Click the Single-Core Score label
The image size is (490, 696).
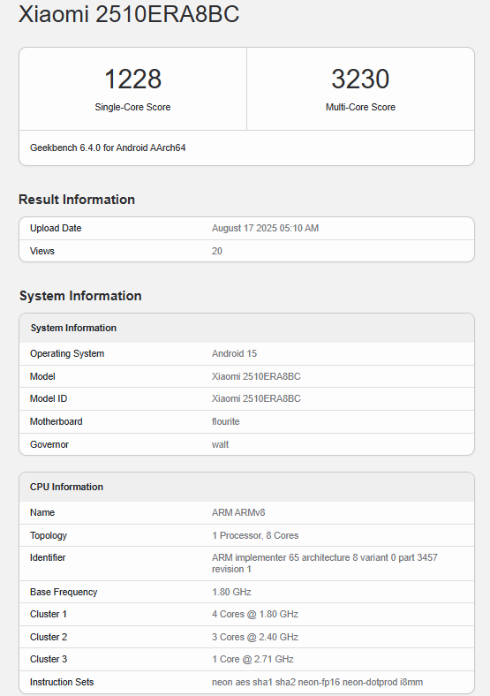pyautogui.click(x=132, y=107)
